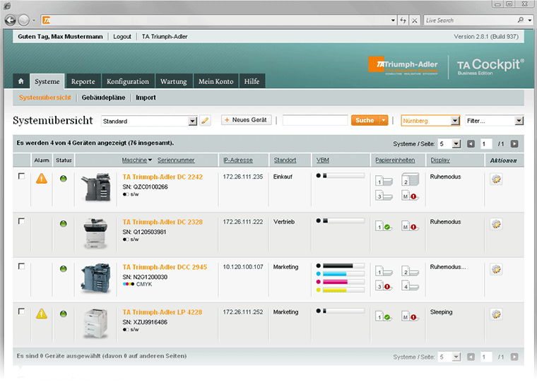Image resolution: width=537 pixels, height=392 pixels.
Task: Go to next page in bottom pager
Action: (514, 357)
